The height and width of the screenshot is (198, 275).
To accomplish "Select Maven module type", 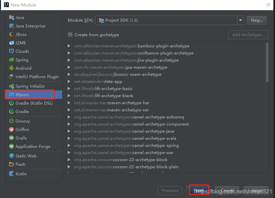I will coord(34,95).
